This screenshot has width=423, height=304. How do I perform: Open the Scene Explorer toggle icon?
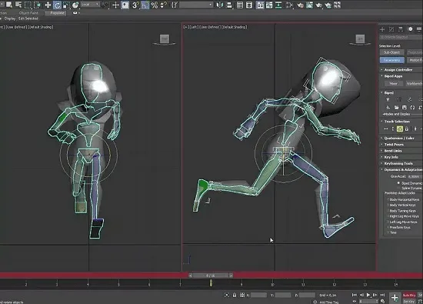240,5
